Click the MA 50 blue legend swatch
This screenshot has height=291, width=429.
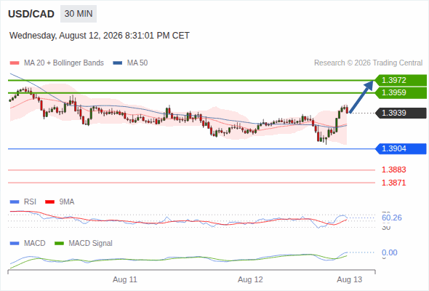point(118,63)
